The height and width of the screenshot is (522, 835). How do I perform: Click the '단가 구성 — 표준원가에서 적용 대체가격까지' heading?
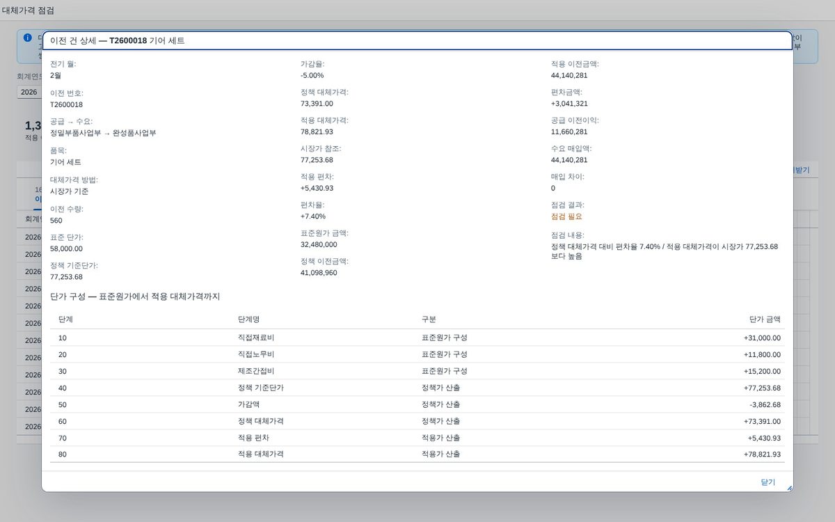tap(135, 296)
